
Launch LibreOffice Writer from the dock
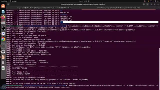(3, 12)
